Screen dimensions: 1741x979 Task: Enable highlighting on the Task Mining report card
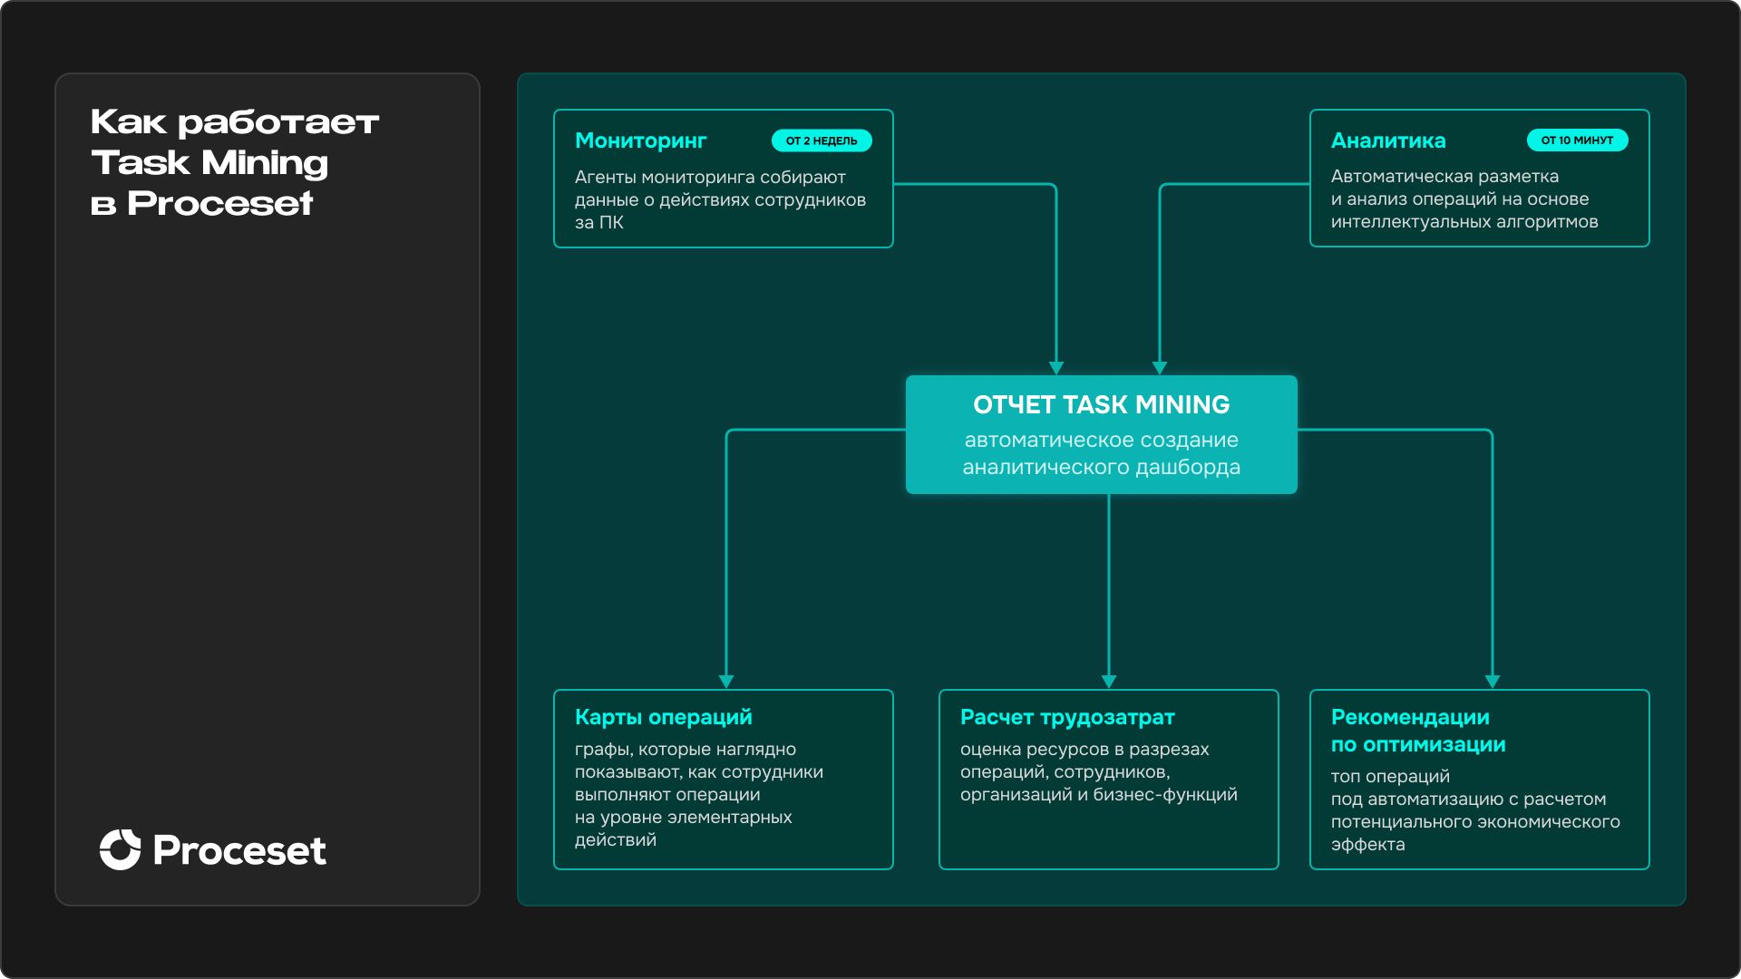tap(1101, 435)
